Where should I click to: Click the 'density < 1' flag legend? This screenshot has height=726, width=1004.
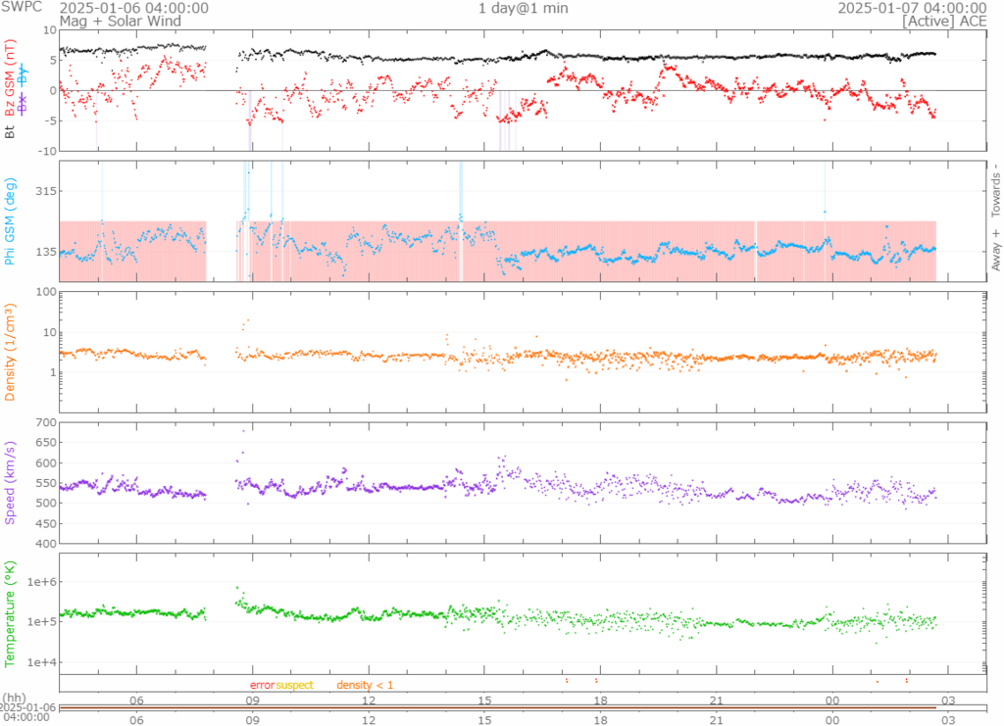pos(365,685)
